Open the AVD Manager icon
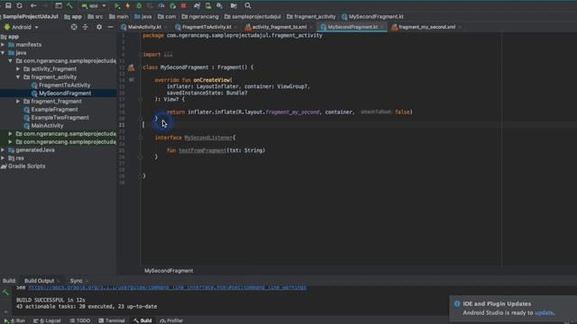 click(x=208, y=5)
